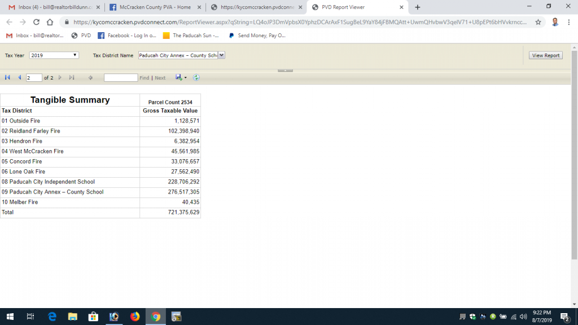This screenshot has height=325, width=578.
Task: Reload the browser page
Action: tap(36, 22)
